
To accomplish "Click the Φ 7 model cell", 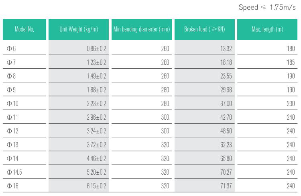I will [11, 62].
